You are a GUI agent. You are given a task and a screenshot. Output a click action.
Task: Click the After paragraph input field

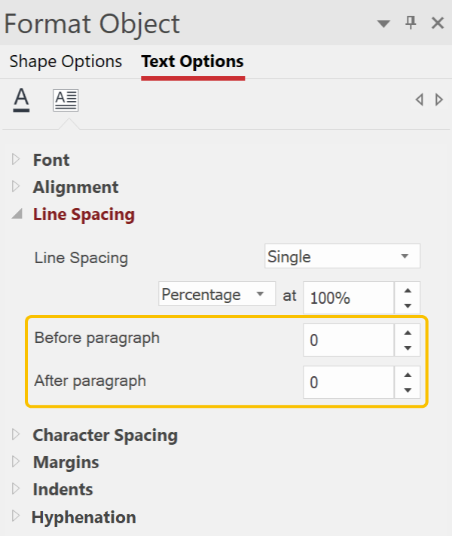click(347, 382)
